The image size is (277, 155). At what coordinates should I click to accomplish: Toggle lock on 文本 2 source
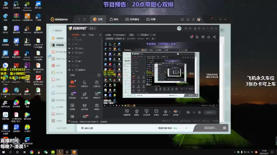[73, 53]
